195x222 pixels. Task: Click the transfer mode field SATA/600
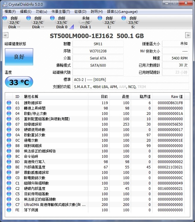coord(98,65)
